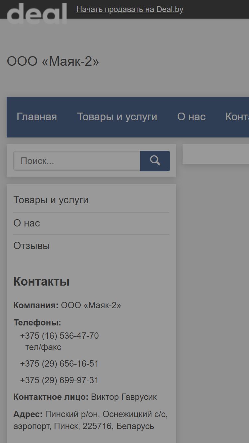Click phone number +375 (16) 536-47-70

pyautogui.click(x=59, y=336)
